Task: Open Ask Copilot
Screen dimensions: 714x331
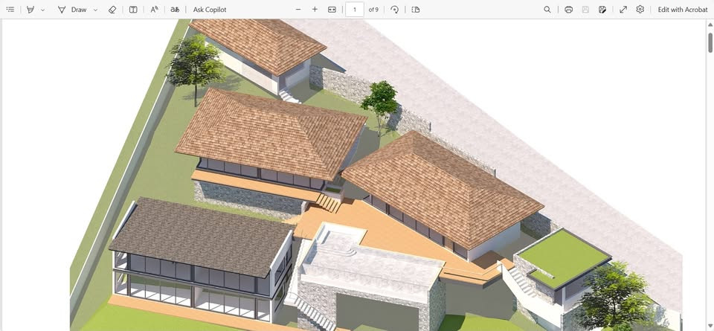Action: point(210,10)
